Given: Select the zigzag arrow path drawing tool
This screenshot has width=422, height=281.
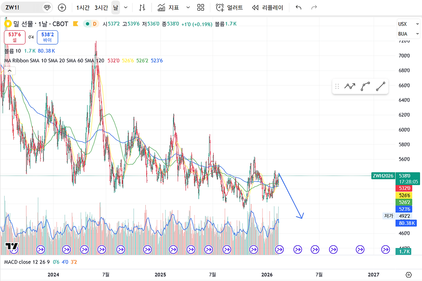Looking at the screenshot, I should [350, 86].
